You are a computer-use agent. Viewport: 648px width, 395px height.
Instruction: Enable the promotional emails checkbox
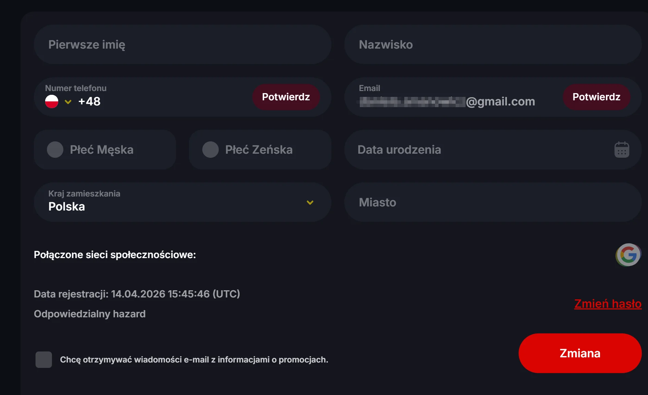pyautogui.click(x=43, y=359)
